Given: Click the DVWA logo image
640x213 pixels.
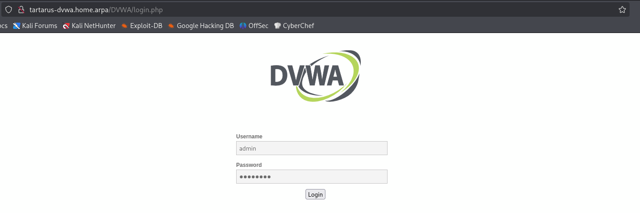Looking at the screenshot, I should [x=315, y=76].
